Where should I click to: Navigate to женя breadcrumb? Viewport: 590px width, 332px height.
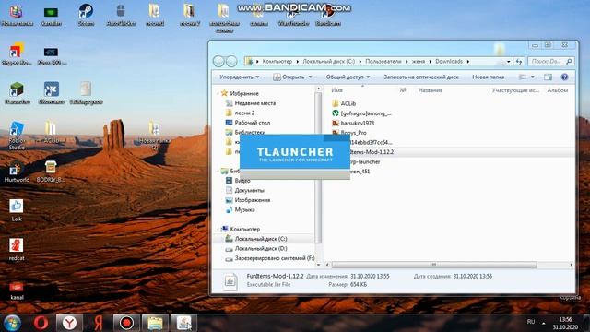click(x=418, y=62)
